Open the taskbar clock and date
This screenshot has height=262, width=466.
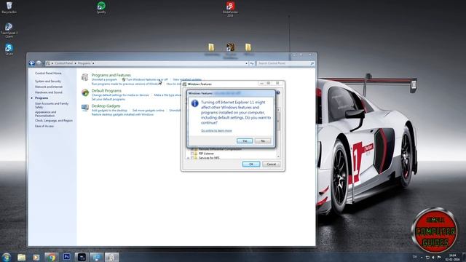(452, 257)
